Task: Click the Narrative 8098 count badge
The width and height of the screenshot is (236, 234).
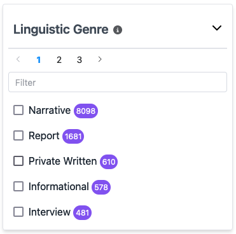Action: [86, 111]
